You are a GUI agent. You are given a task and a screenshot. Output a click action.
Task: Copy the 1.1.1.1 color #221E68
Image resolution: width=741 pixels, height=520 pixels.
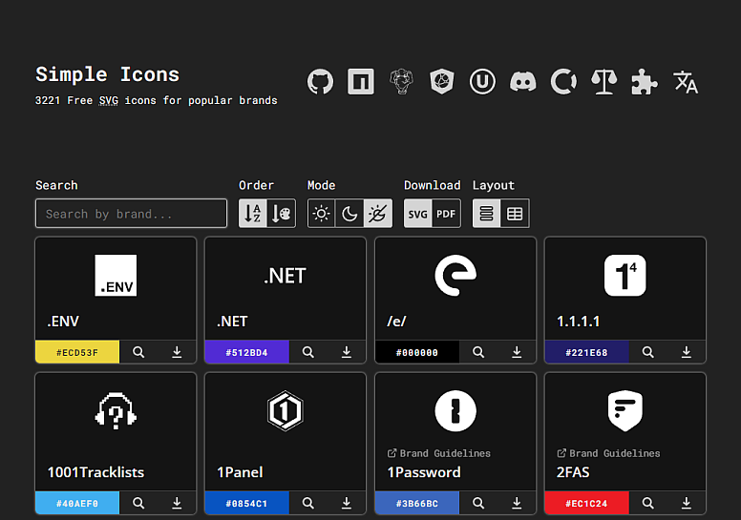(x=586, y=352)
